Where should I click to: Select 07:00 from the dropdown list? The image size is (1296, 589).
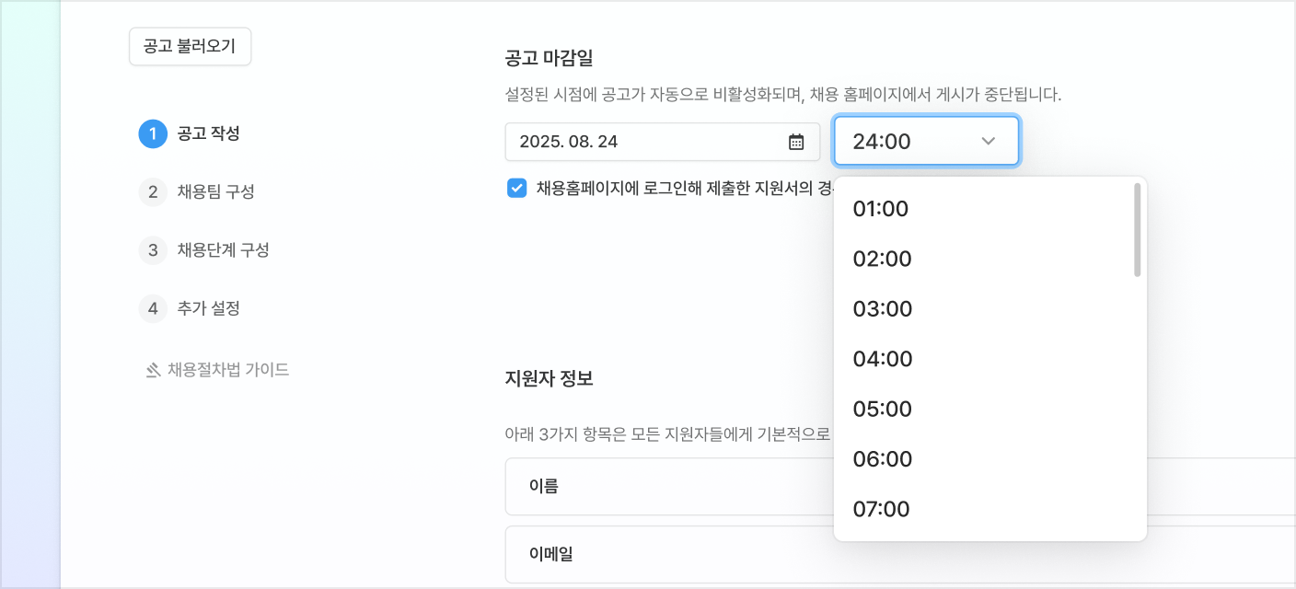click(881, 508)
